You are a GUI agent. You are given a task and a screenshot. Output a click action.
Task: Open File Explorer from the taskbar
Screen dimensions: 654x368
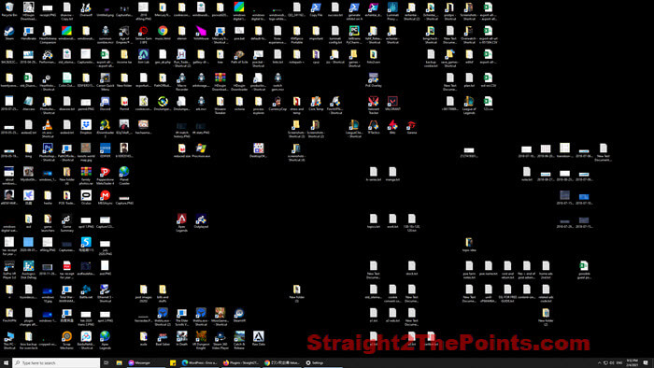tap(120, 363)
